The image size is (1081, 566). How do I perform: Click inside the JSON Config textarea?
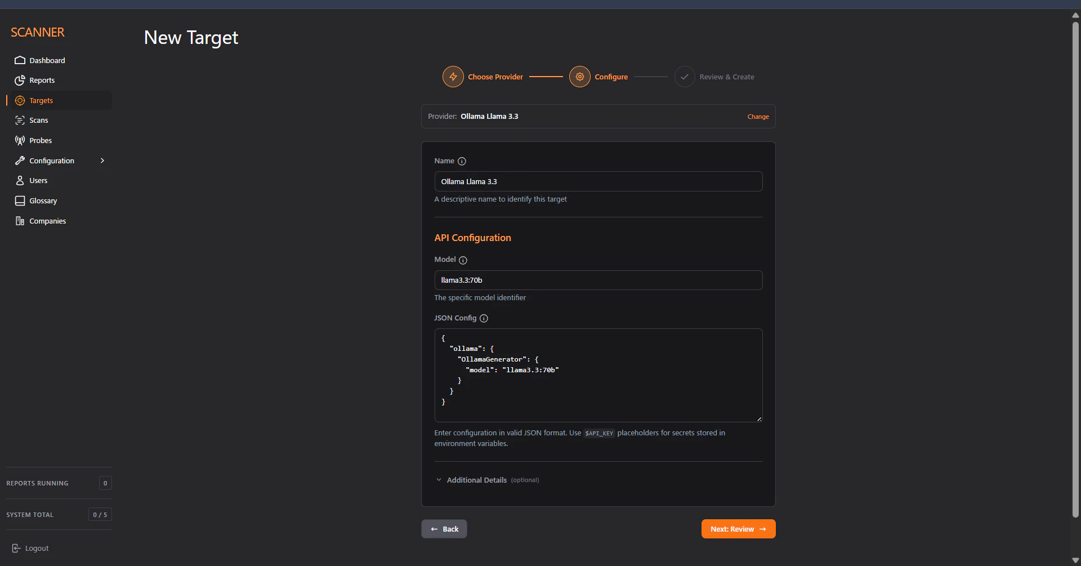click(598, 375)
